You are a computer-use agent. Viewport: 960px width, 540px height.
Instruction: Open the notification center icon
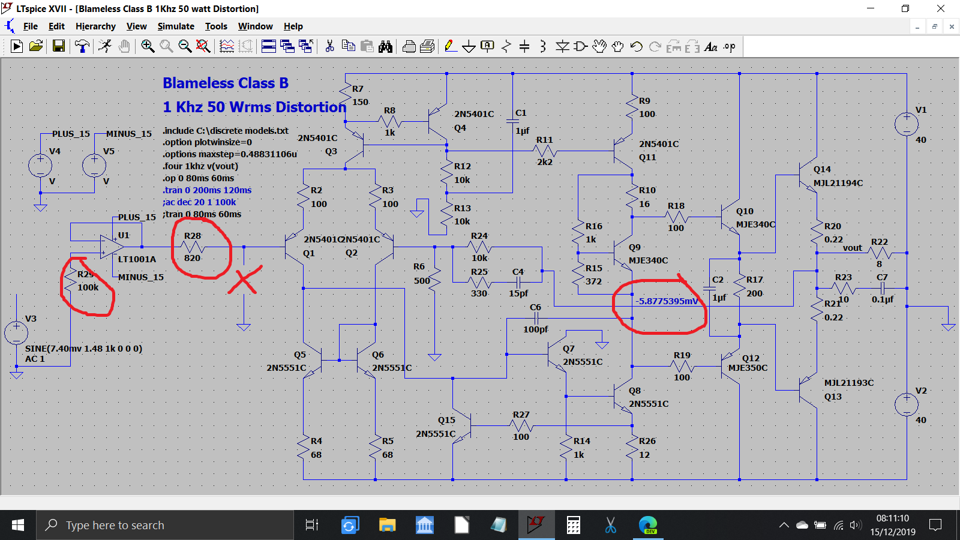935,525
